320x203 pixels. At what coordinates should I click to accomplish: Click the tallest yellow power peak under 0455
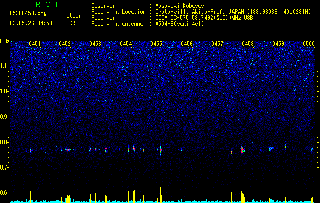[x=161, y=195]
